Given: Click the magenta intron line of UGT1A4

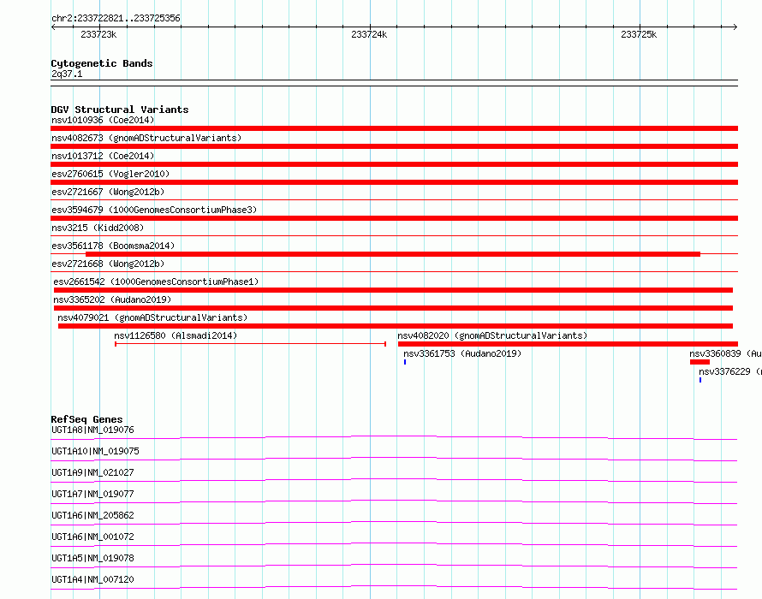Looking at the screenshot, I should [394, 586].
